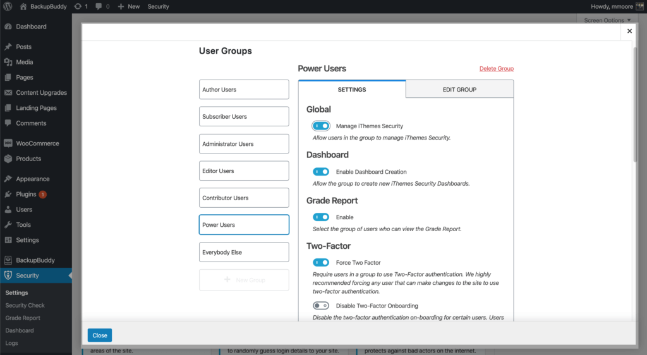The image size is (647, 355).
Task: Select the Subscriber Users group
Action: coord(244,116)
